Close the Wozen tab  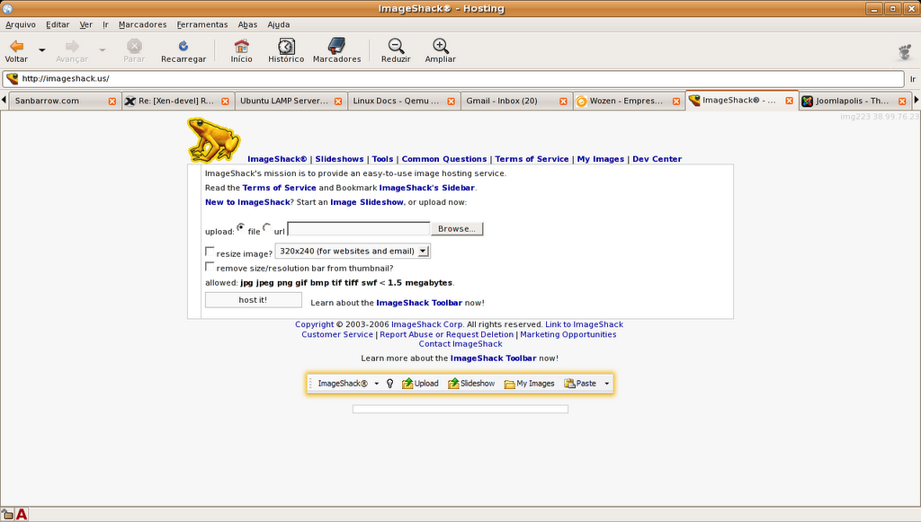(x=676, y=101)
